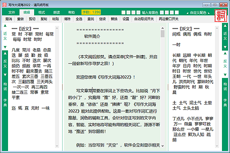Pick the light blue background swatch
The height and width of the screenshot is (153, 230).
point(162,13)
